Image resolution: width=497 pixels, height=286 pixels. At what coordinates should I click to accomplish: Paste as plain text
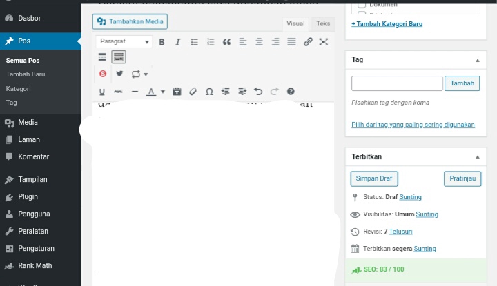click(x=177, y=92)
